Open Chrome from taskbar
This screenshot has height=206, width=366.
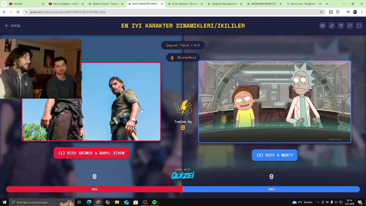click(x=98, y=202)
